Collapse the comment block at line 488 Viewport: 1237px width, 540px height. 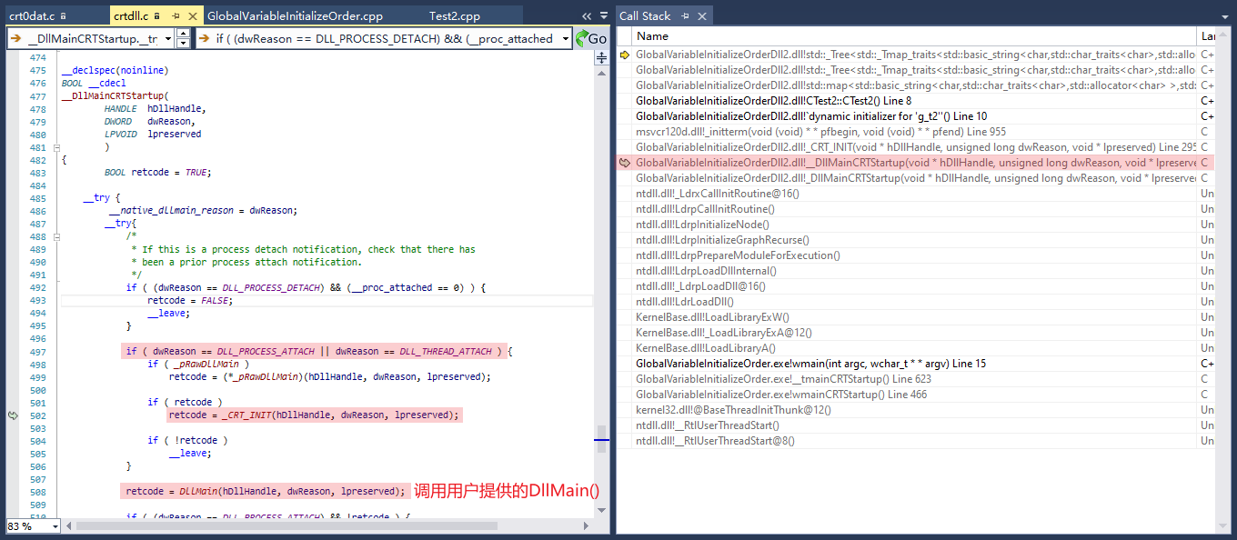pos(56,236)
